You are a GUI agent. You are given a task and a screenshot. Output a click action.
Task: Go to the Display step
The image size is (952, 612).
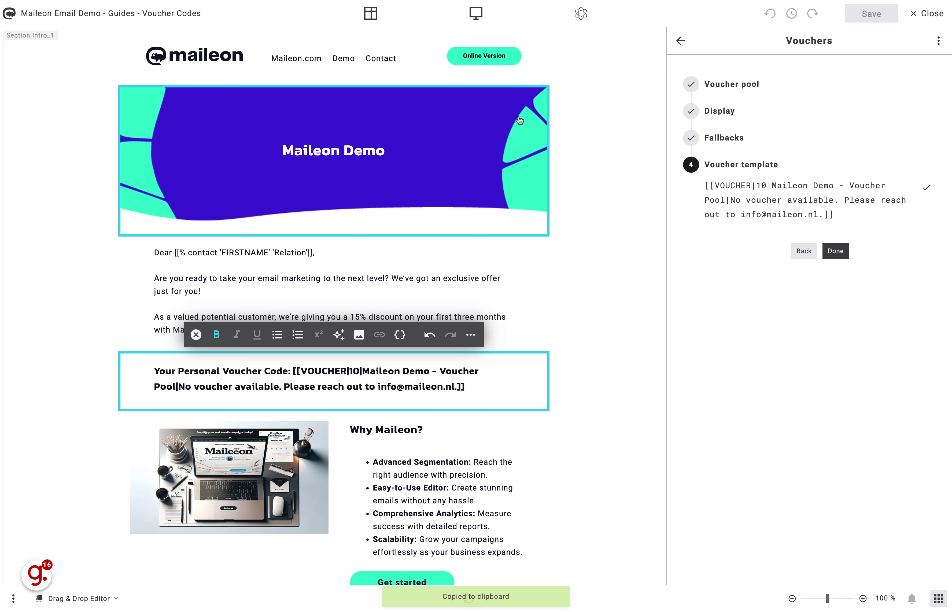[x=709, y=111]
